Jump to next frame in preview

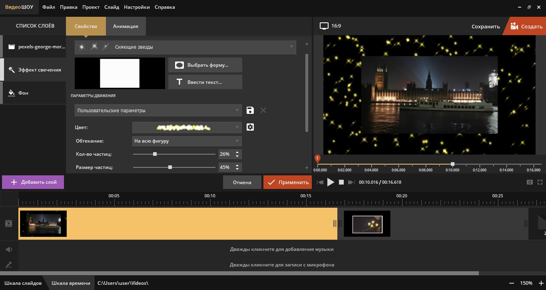point(351,182)
